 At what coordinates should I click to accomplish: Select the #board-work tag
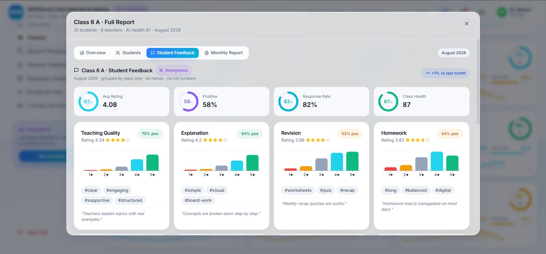(x=198, y=200)
